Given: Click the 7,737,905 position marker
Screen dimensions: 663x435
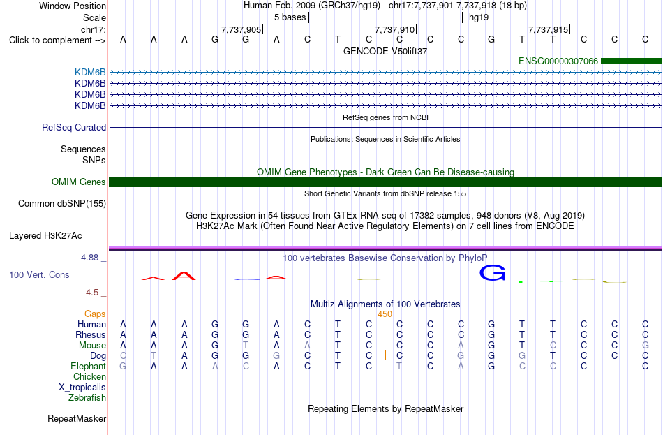Looking at the screenshot, I should 241,29.
